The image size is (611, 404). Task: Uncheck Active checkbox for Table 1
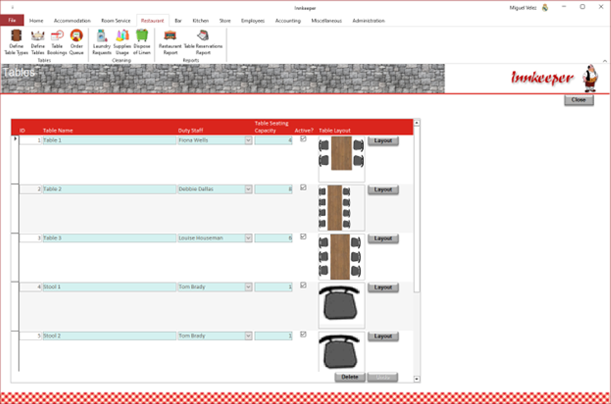point(303,139)
